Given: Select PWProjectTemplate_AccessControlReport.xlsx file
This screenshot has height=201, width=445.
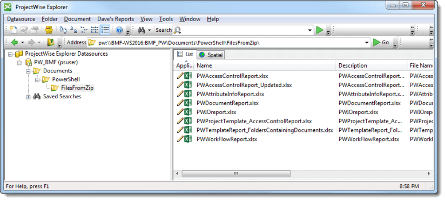Looking at the screenshot, I should click(254, 121).
